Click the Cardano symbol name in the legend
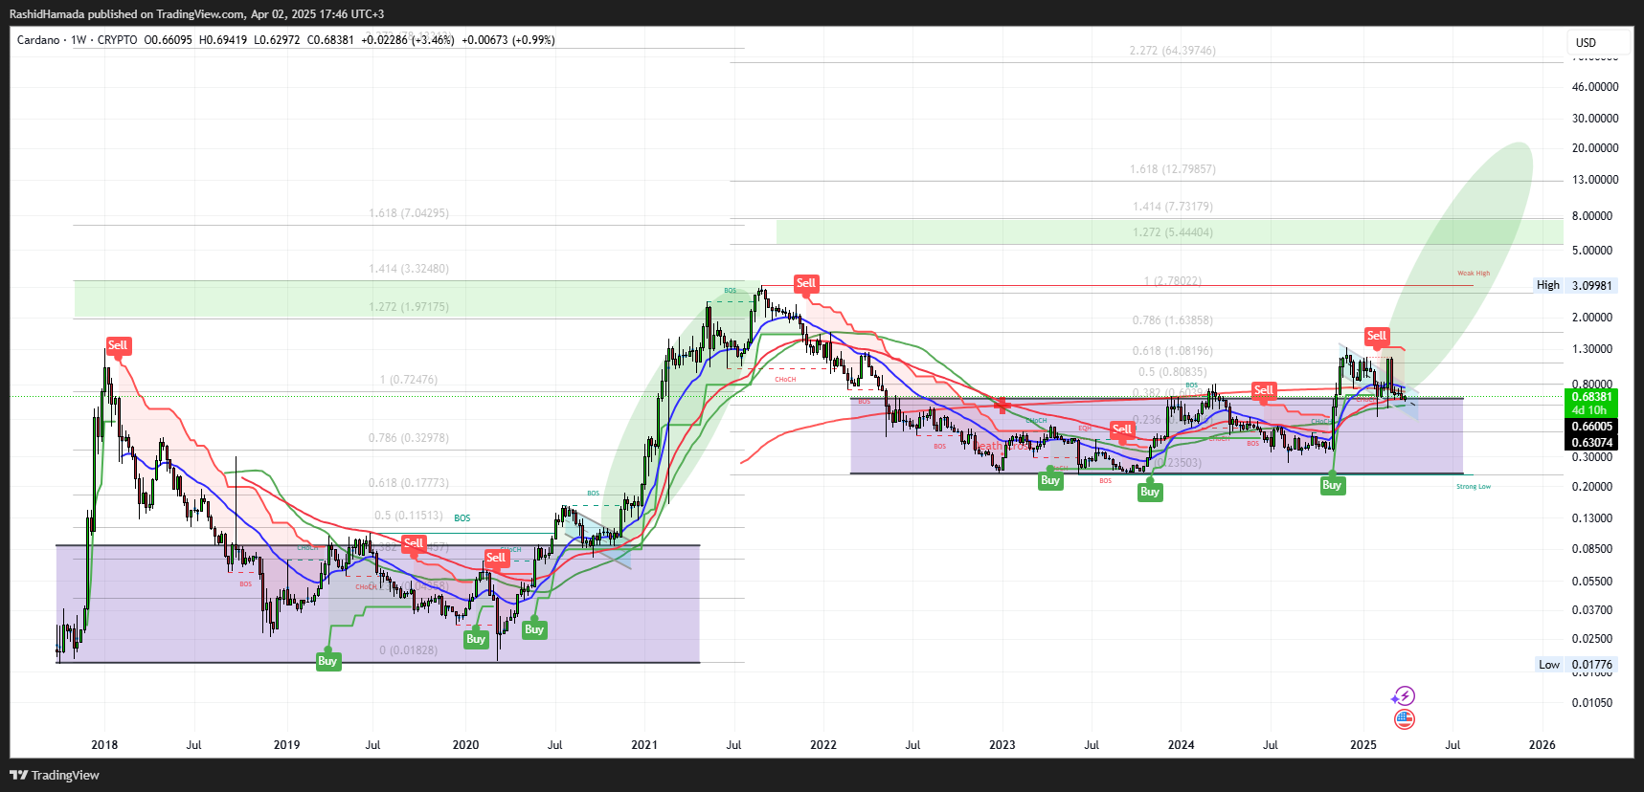This screenshot has height=792, width=1644. (38, 40)
